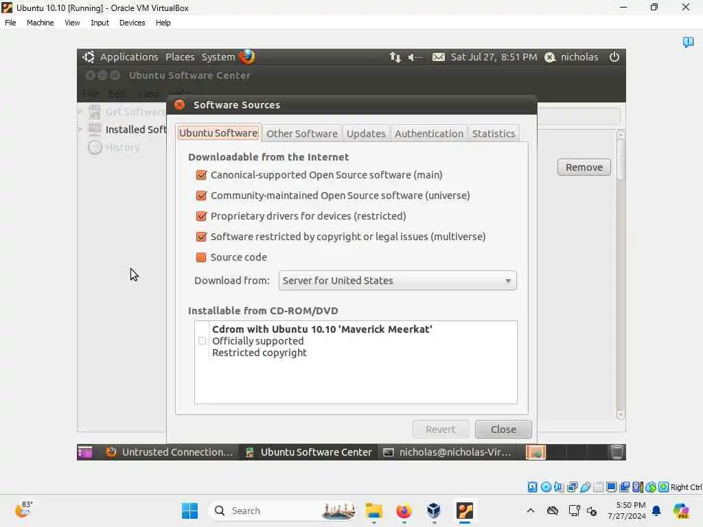
Task: Switch to the Updates tab
Action: point(366,134)
